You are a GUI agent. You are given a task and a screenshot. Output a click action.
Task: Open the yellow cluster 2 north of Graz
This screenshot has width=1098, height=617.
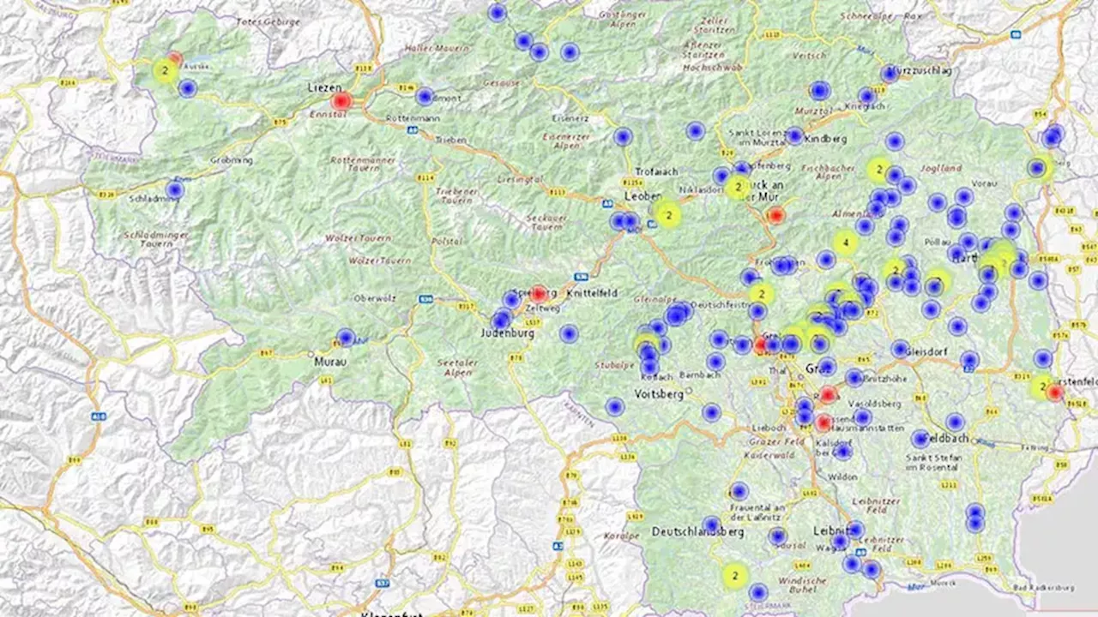pyautogui.click(x=760, y=295)
